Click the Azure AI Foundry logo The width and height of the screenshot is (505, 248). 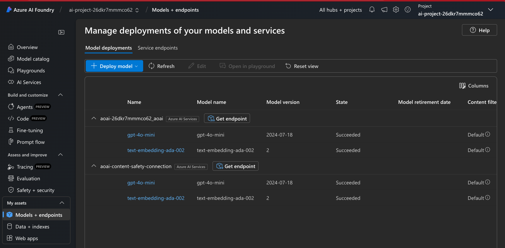[x=9, y=10]
